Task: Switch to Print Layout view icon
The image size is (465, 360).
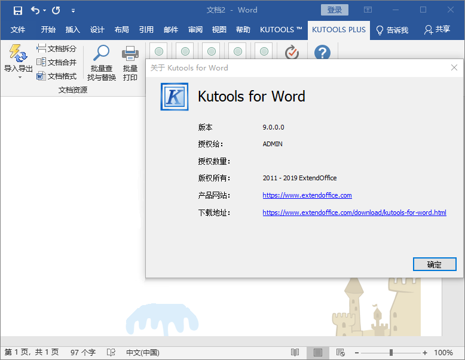Action: 317,352
